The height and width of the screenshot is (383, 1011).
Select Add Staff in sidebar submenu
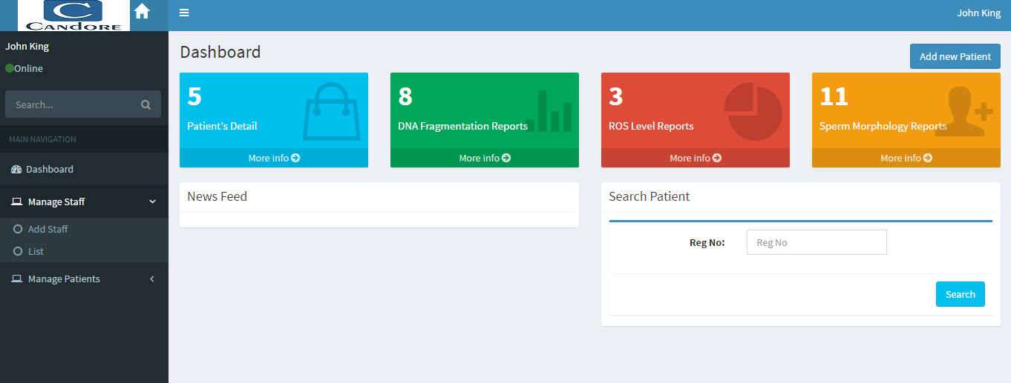pos(48,229)
